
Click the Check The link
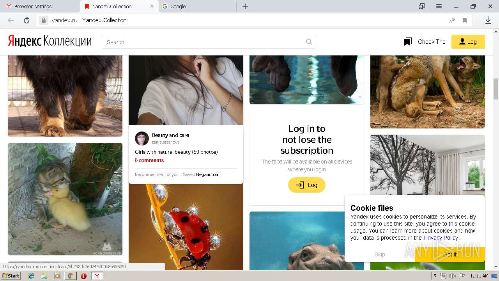[x=432, y=42]
